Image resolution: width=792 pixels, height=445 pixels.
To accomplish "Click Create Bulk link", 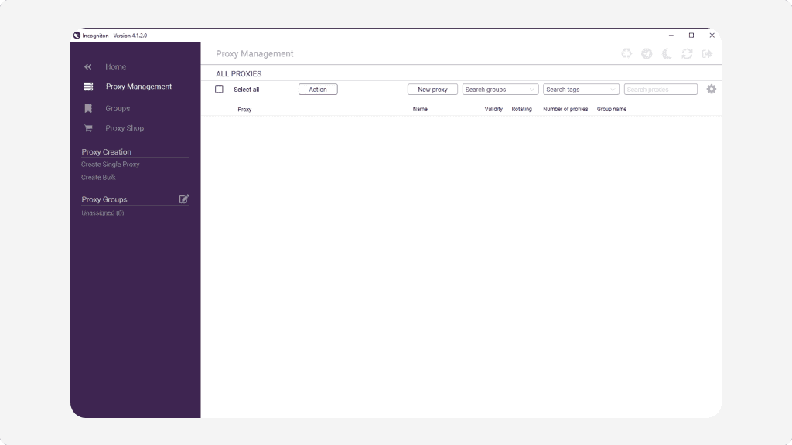I will (98, 178).
